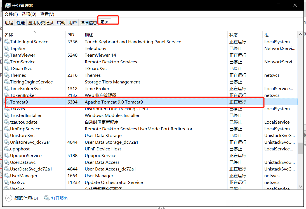Image resolution: width=306 pixels, height=209 pixels.
Task: Click the gear icon beside Themes service
Action: pos(7,75)
